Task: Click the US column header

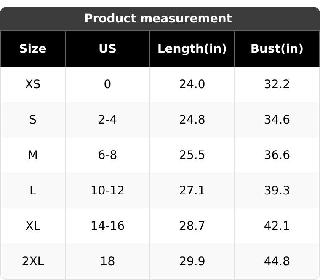Action: click(107, 49)
